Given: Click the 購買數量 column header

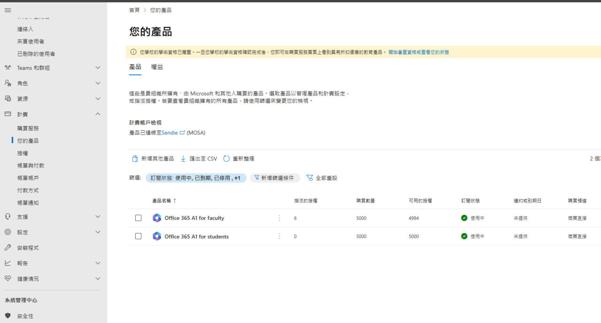Looking at the screenshot, I should coord(365,201).
